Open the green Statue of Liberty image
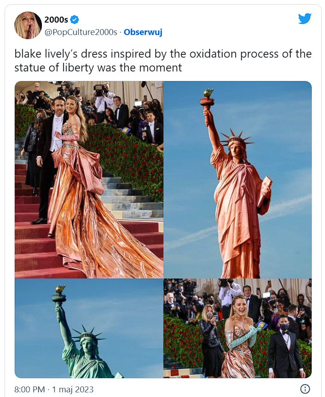325x397 pixels. (x=89, y=328)
